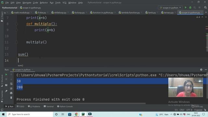Click the stop icon in the top toolbar

[x=199, y=7]
